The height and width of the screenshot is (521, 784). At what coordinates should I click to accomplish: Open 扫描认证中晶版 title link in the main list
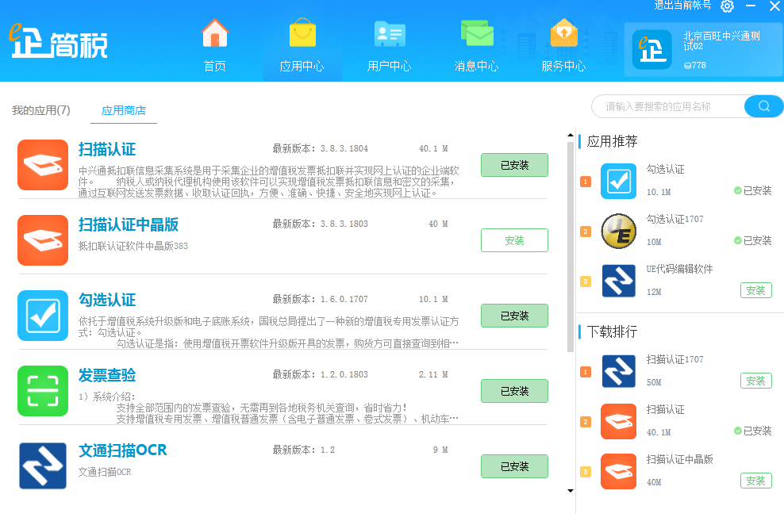tap(129, 224)
